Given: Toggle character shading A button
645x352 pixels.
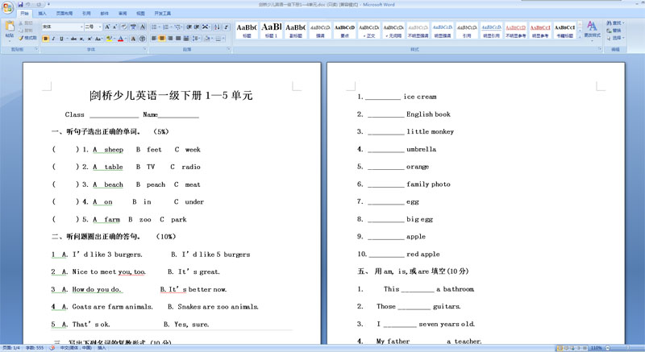Looking at the screenshot, I should point(133,39).
